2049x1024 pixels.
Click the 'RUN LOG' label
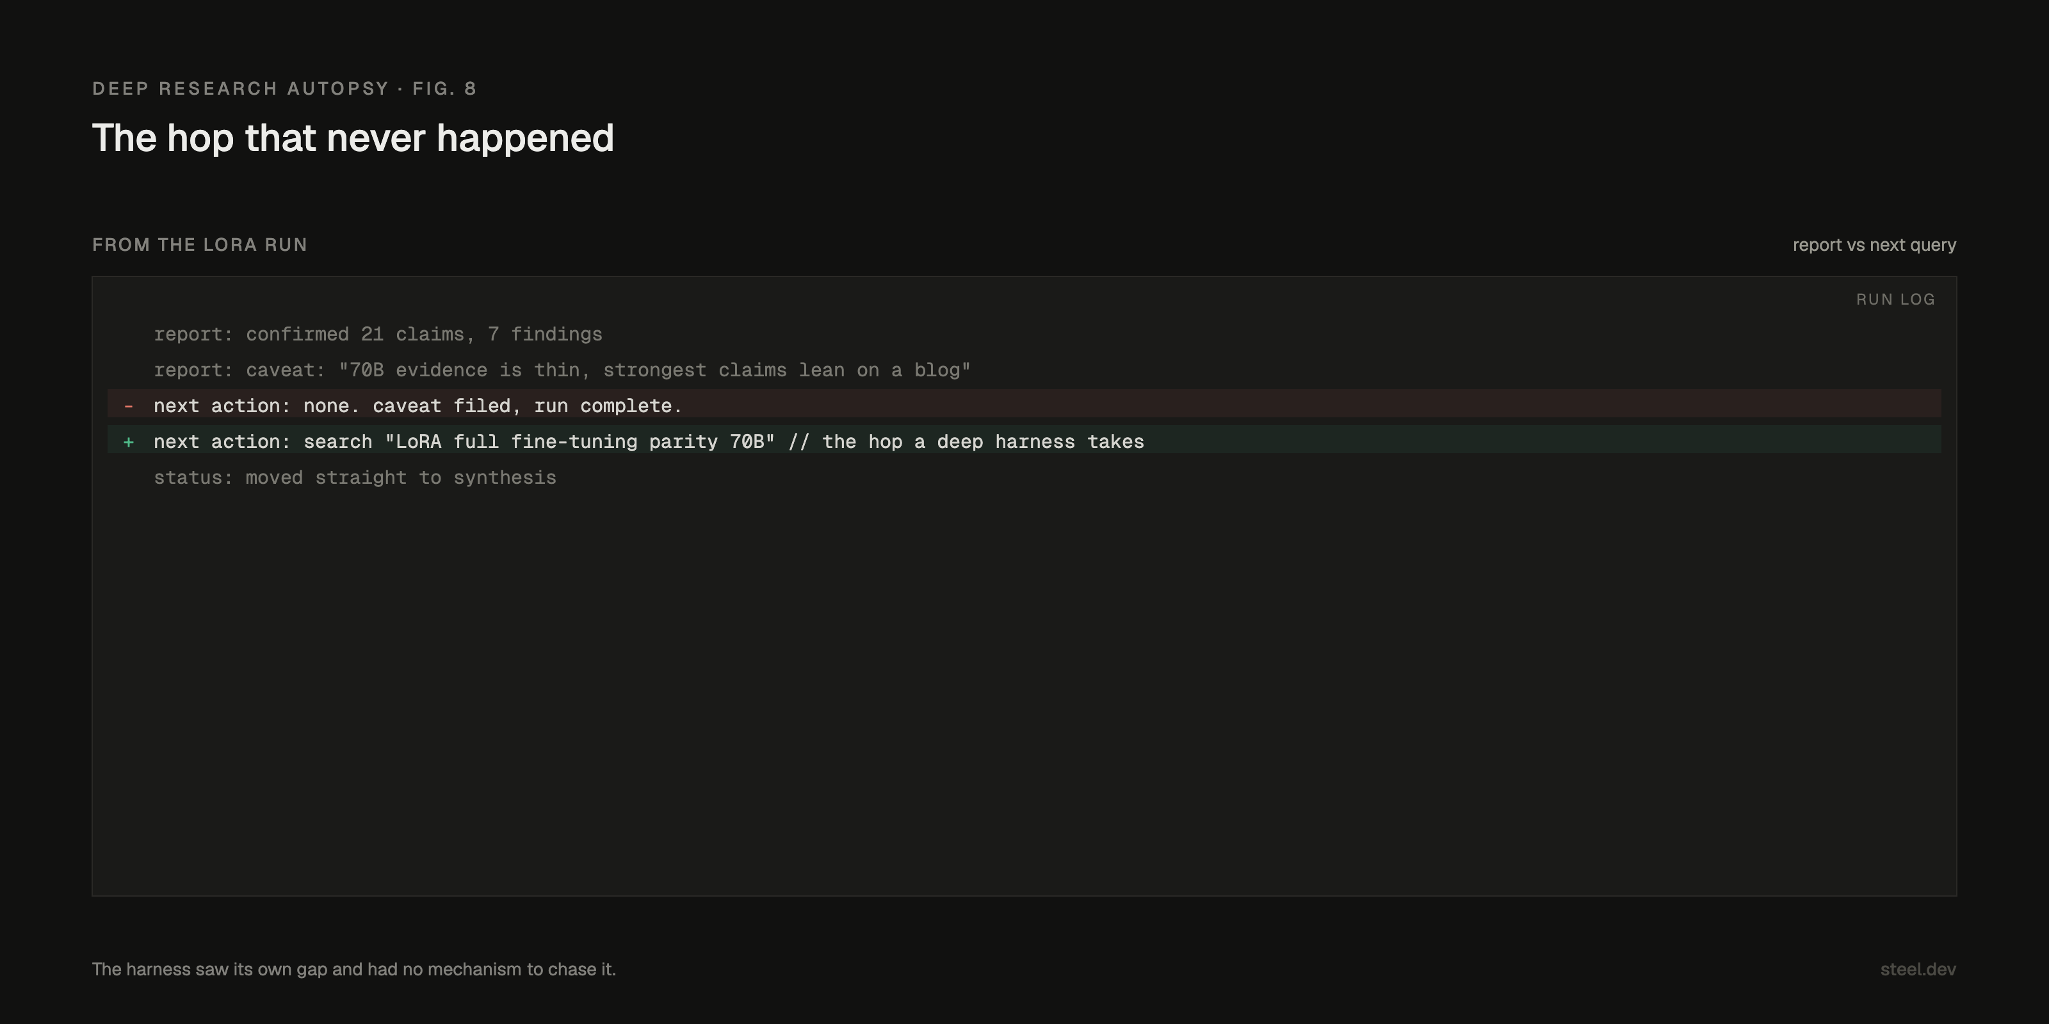coord(1895,300)
